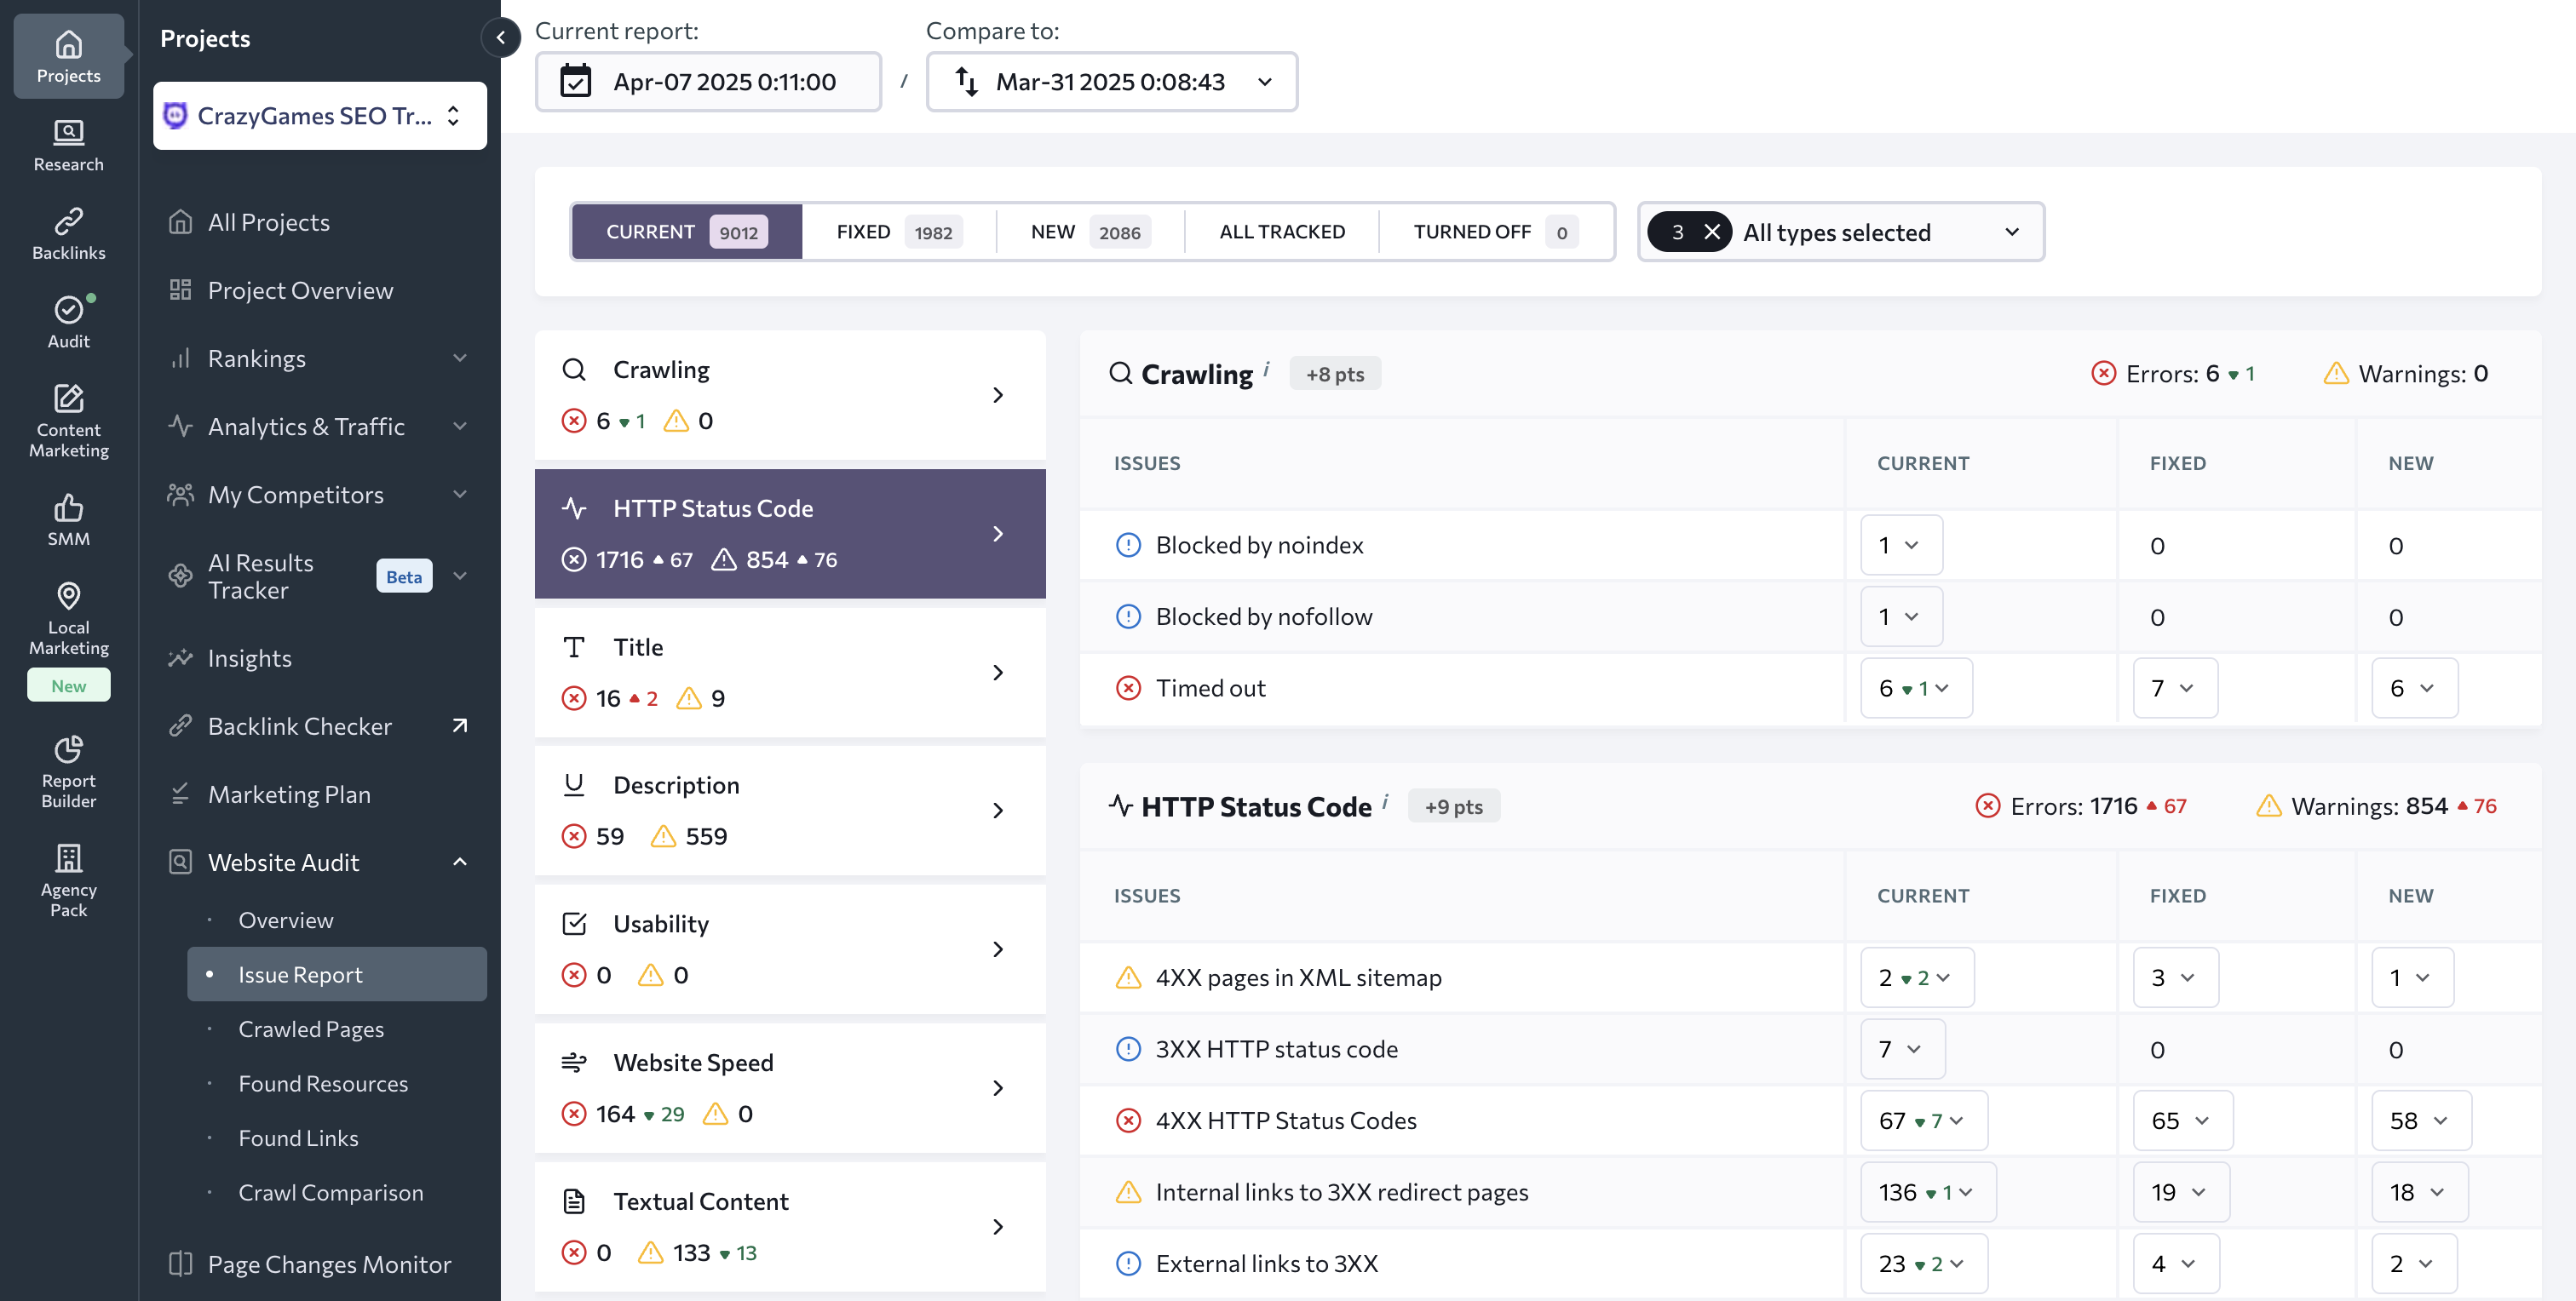Clear the 3 selected types filter
This screenshot has width=2576, height=1301.
pos(1711,232)
